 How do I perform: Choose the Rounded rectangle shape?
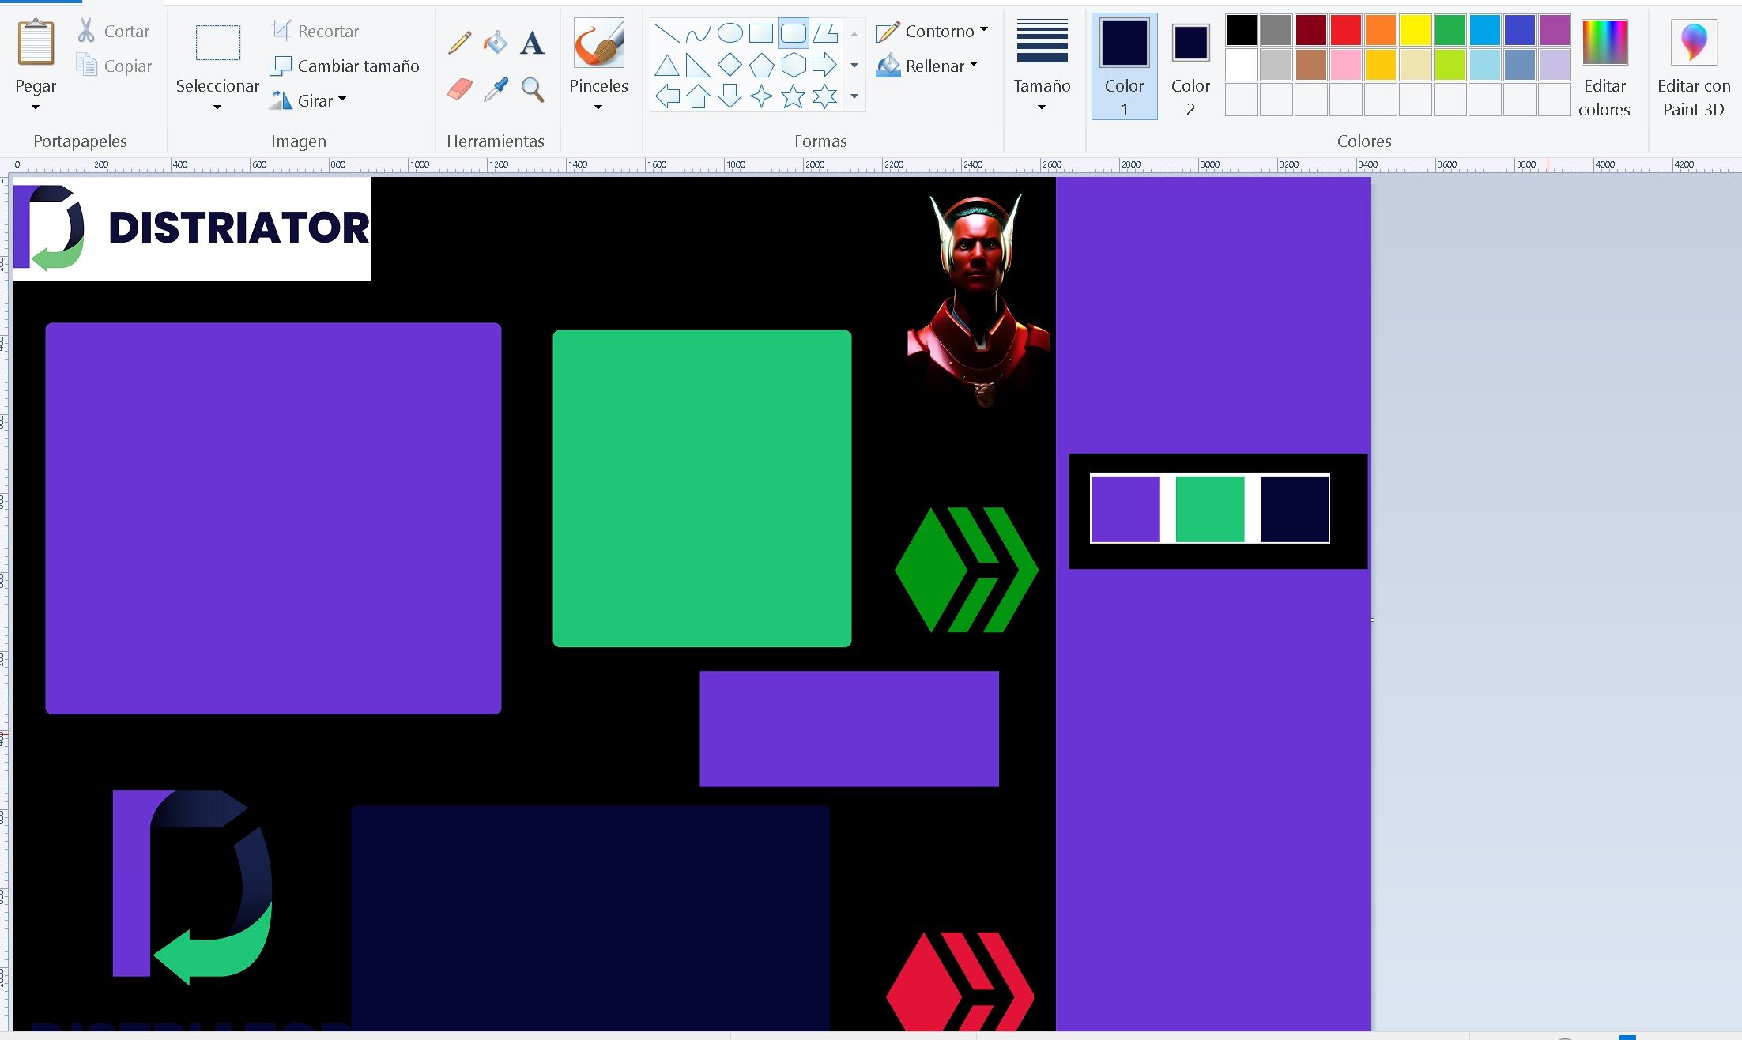click(793, 33)
